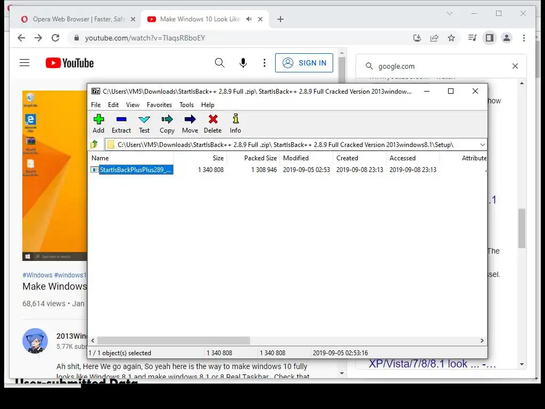Open the tab search chevron
This screenshot has height=409, width=545.
click(x=450, y=13)
